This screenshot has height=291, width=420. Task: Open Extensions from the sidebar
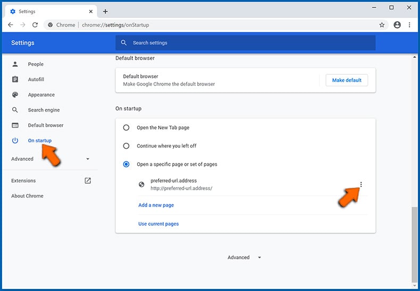23,181
